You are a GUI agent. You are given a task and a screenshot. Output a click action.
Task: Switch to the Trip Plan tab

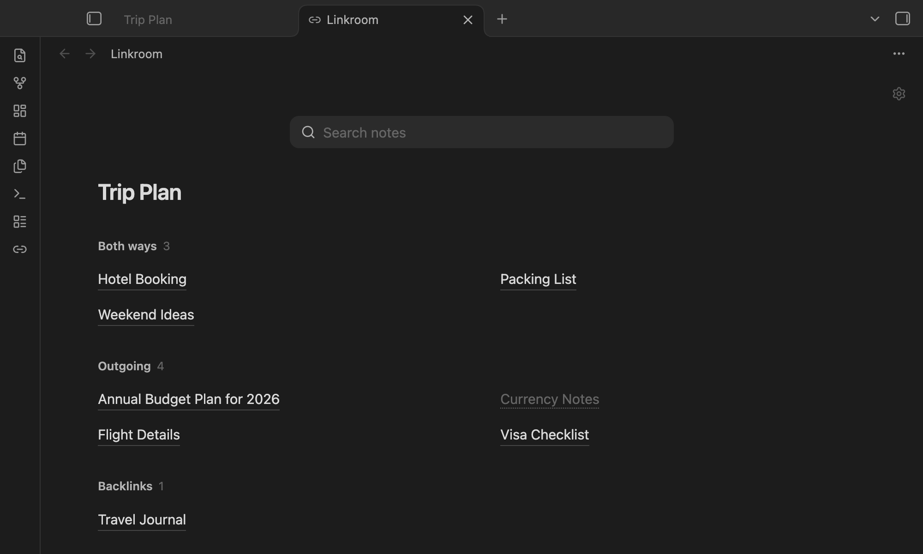click(x=148, y=20)
